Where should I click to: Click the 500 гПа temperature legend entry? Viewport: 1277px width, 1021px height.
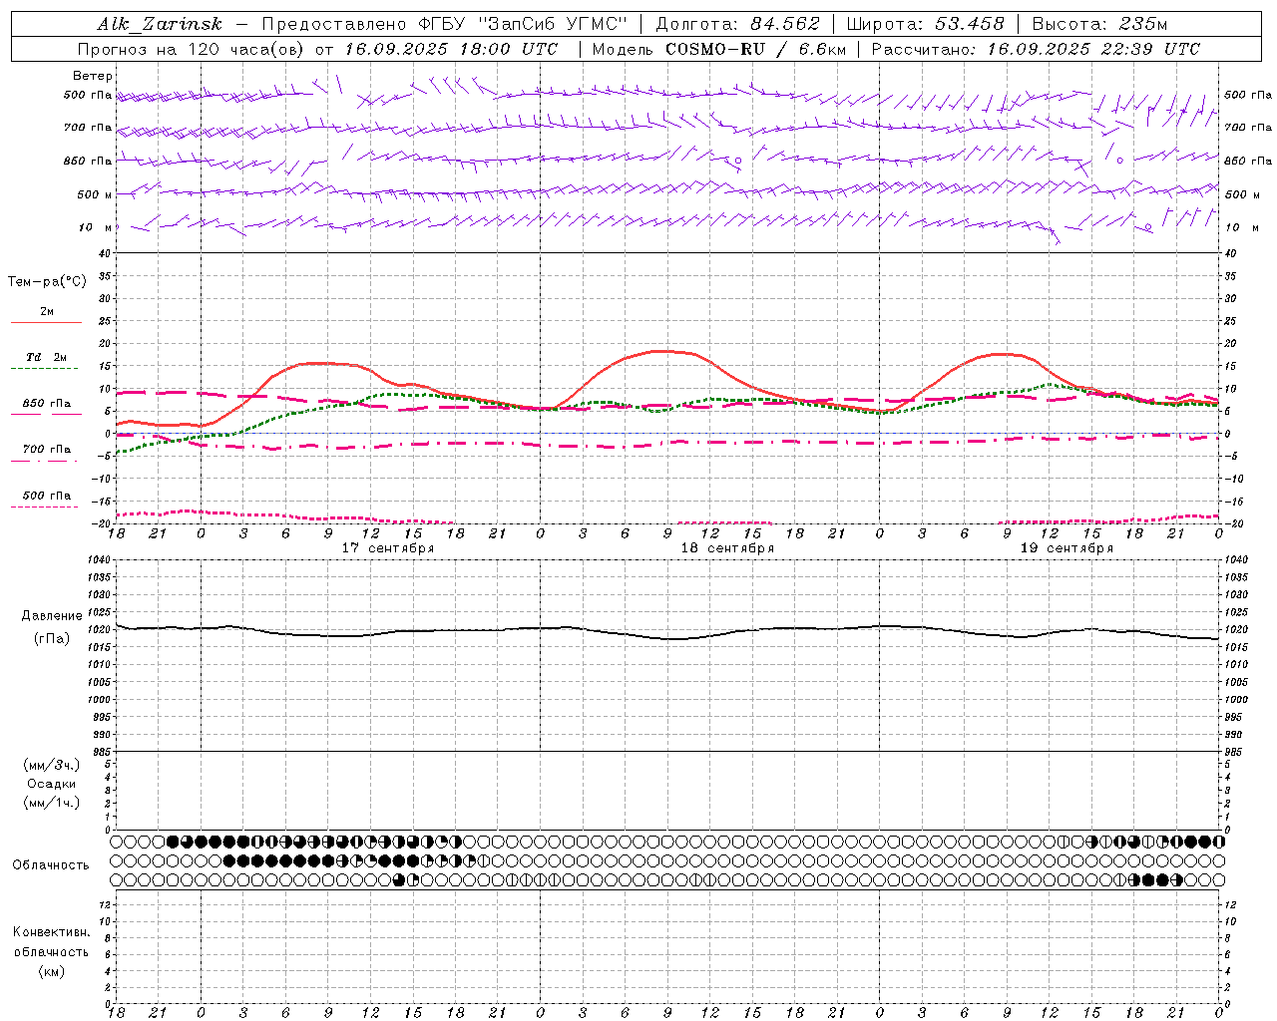tap(46, 496)
